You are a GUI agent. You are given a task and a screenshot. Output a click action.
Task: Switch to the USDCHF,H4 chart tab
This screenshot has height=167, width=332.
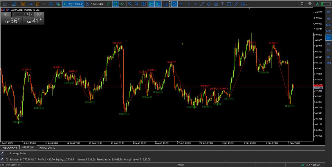10,148
